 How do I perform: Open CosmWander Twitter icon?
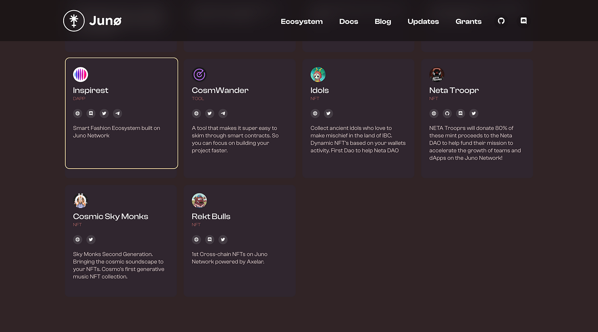[x=209, y=114]
